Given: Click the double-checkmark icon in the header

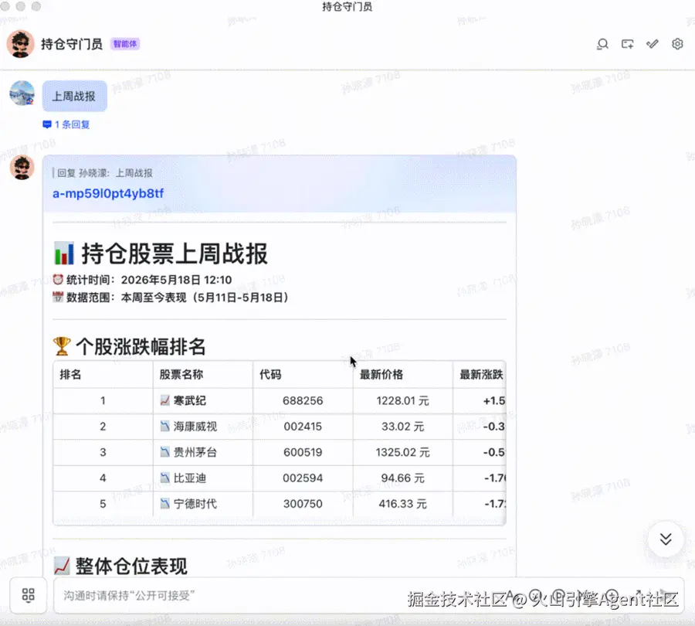Looking at the screenshot, I should pyautogui.click(x=652, y=44).
